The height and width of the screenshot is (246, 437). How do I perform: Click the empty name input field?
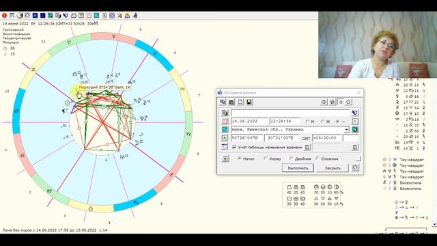[x=290, y=113]
